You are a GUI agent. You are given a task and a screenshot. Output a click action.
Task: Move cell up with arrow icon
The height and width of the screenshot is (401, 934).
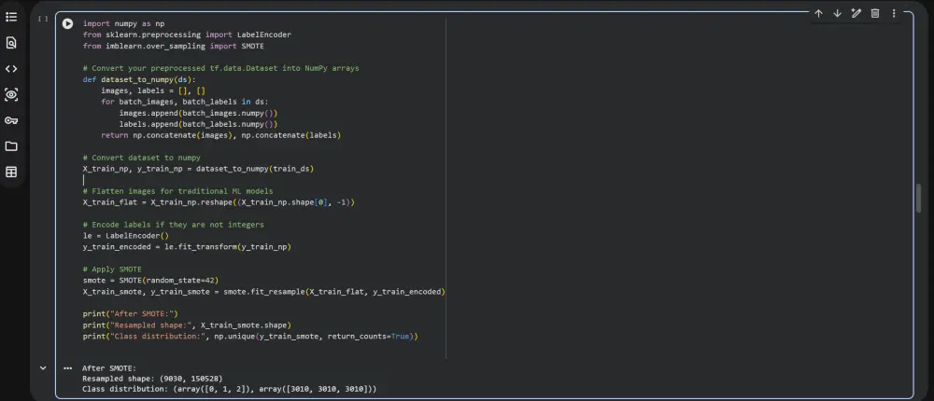[x=818, y=13]
